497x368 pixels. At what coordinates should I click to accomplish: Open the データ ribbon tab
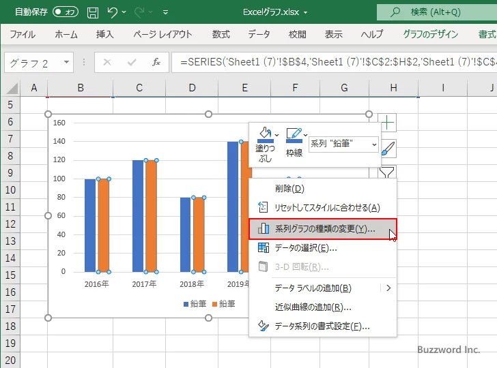point(259,34)
